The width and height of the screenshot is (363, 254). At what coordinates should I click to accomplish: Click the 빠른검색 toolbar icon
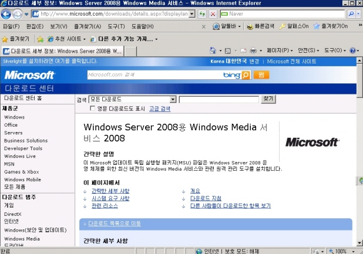point(250,26)
